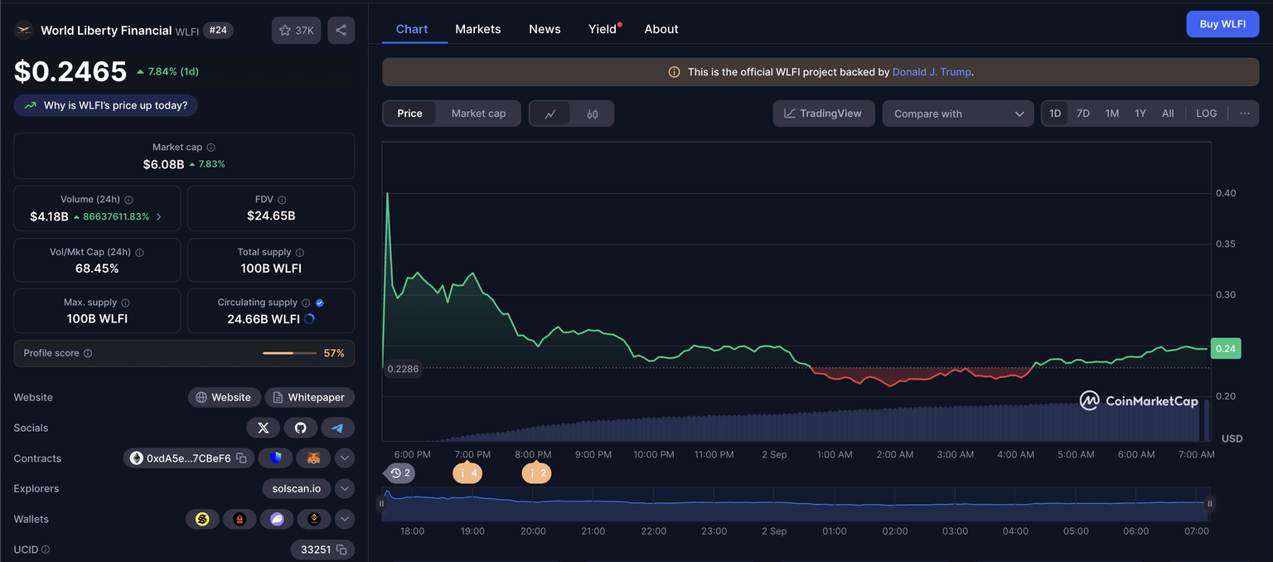Expand the Wallets list chevron
1273x562 pixels.
(345, 519)
